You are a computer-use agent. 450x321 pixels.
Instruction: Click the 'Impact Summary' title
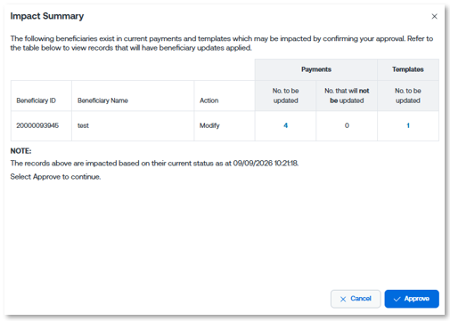pyautogui.click(x=47, y=16)
